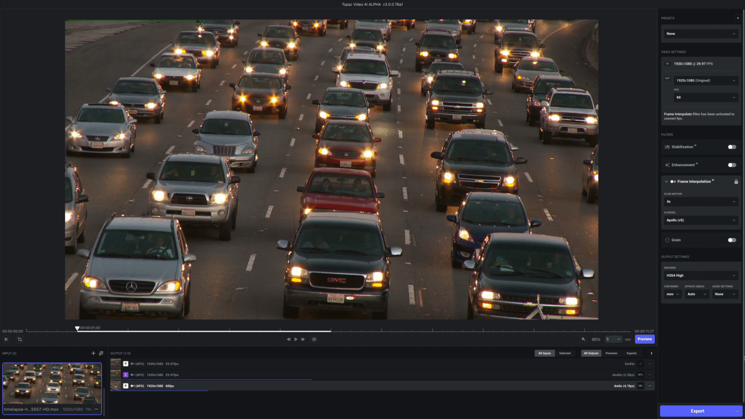This screenshot has width=745, height=419.
Task: Enable the Stabilization filter
Action: 732,147
